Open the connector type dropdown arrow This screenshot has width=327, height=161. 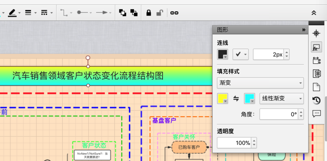pos(71,13)
